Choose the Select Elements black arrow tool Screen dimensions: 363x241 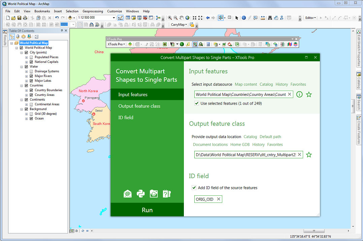(x=237, y=18)
